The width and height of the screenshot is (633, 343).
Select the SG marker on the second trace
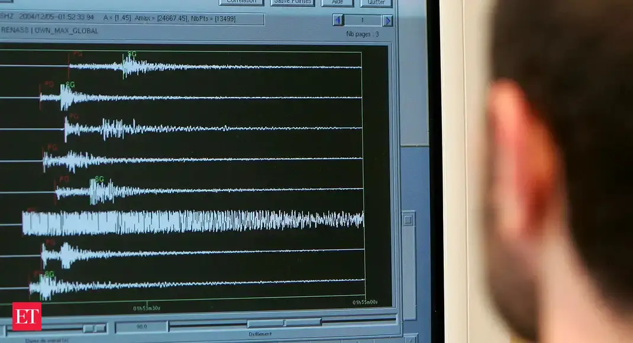70,85
